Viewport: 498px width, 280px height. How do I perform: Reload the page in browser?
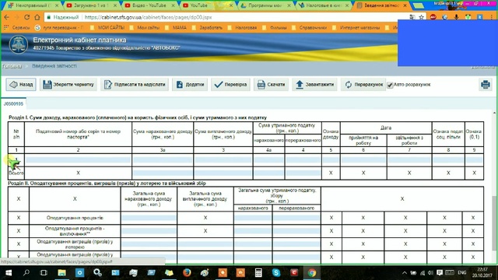coord(27,17)
